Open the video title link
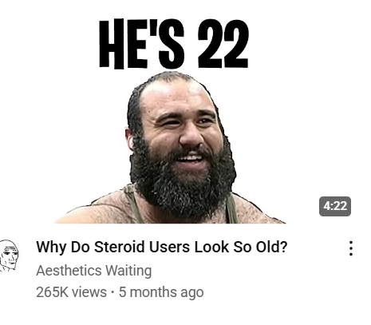 (162, 247)
